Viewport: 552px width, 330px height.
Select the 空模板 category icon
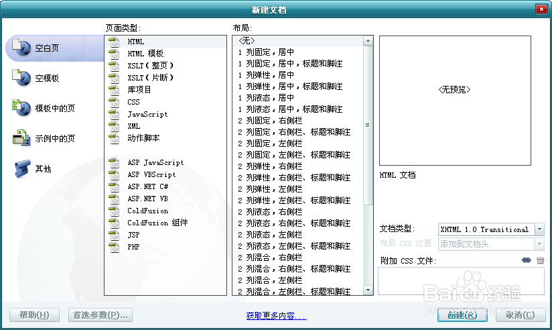(x=21, y=78)
